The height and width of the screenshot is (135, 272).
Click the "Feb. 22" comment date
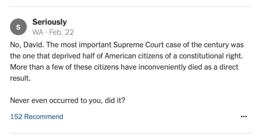62,32
